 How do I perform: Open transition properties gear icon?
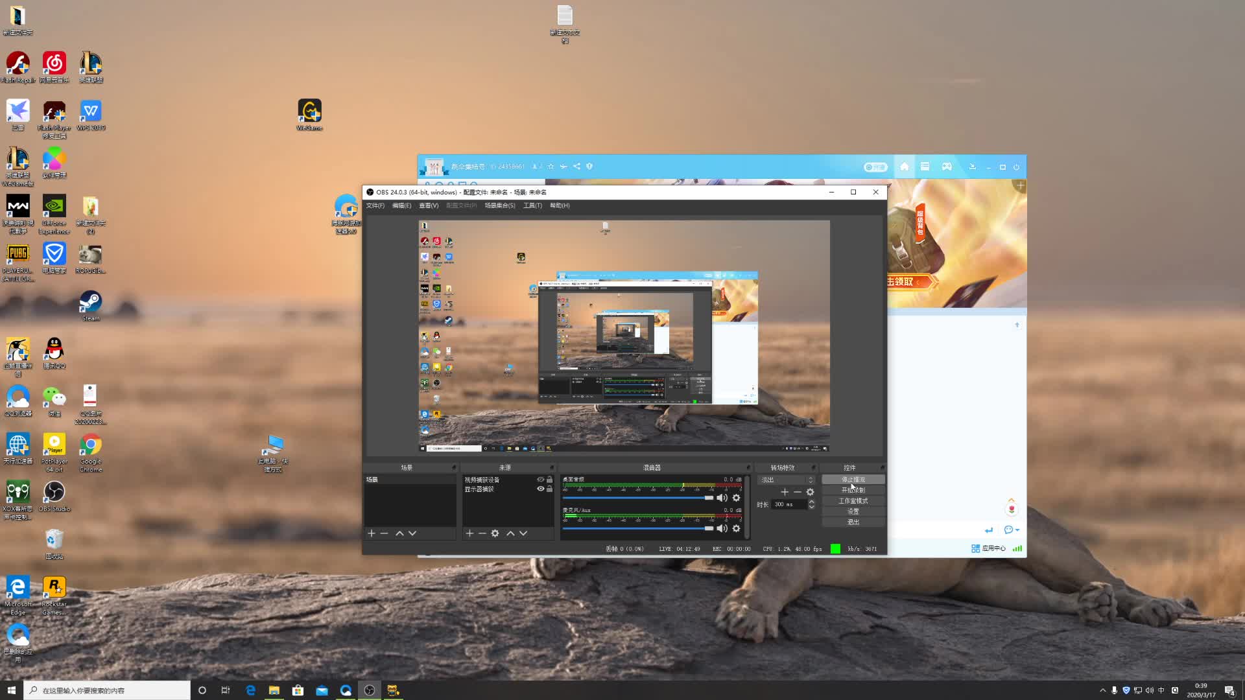coord(810,492)
